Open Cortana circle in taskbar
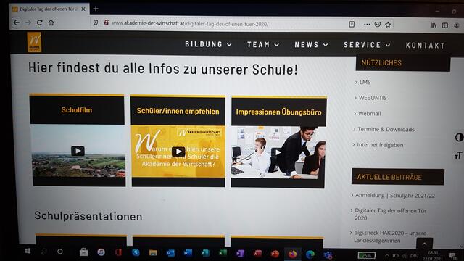The width and height of the screenshot is (464, 261). [x=60, y=252]
